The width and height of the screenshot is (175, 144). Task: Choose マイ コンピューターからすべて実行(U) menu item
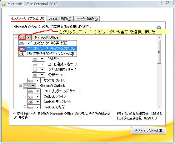[x=47, y=49]
